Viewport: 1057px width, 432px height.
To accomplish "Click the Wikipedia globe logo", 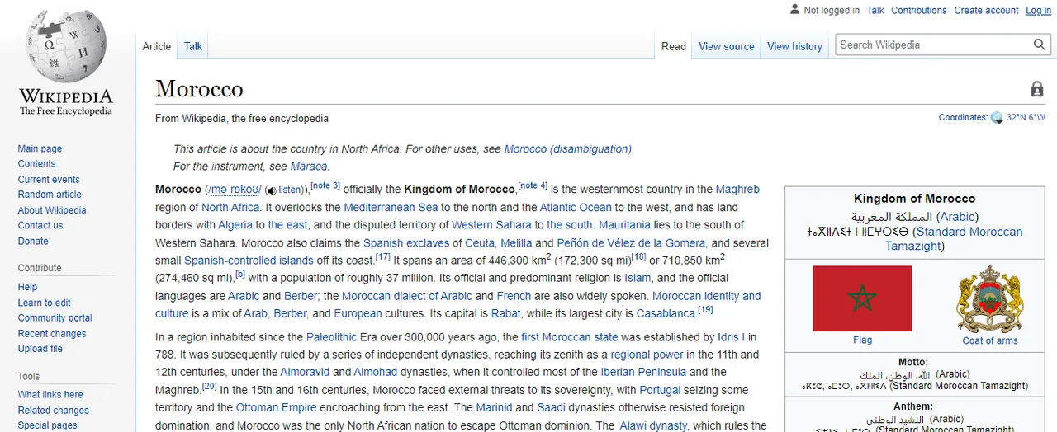I will point(65,45).
